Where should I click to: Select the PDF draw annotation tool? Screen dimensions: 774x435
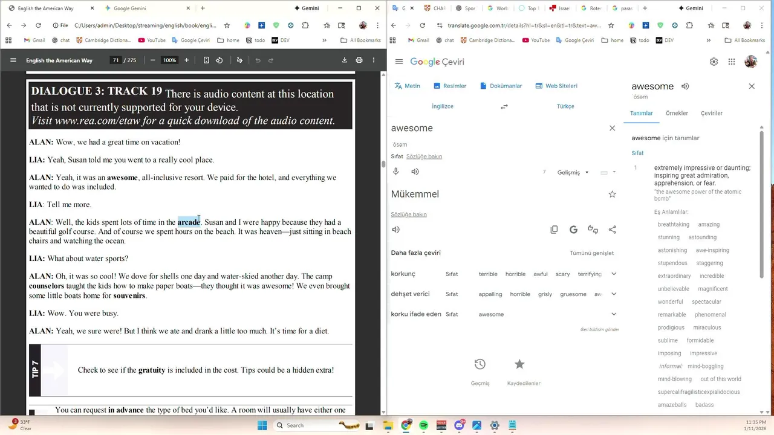[x=239, y=60]
